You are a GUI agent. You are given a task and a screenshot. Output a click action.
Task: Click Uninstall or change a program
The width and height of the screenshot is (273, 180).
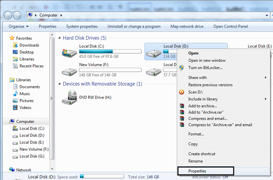point(134,26)
